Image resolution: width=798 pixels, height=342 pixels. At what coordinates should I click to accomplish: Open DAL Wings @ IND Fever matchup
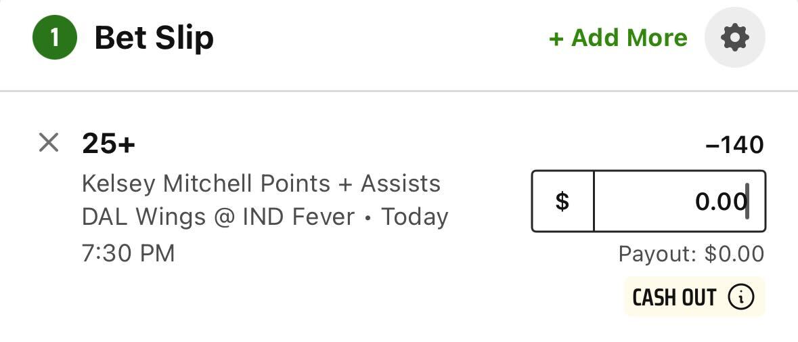pos(219,217)
